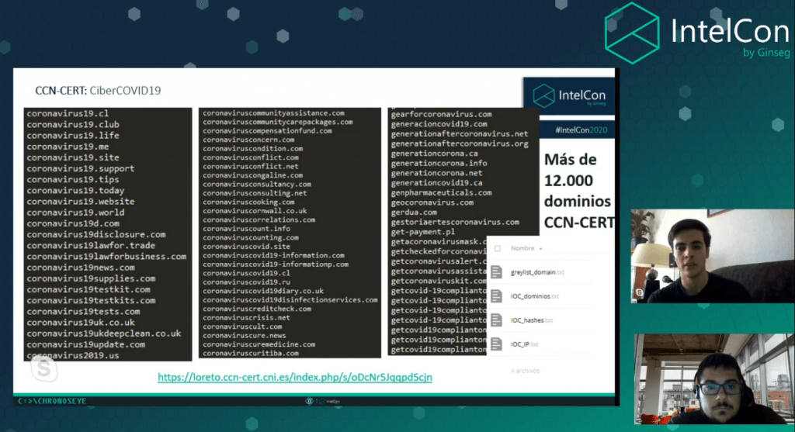This screenshot has height=432, width=795.
Task: Tick the select-all checkbox beside Nombre
Action: (x=498, y=248)
